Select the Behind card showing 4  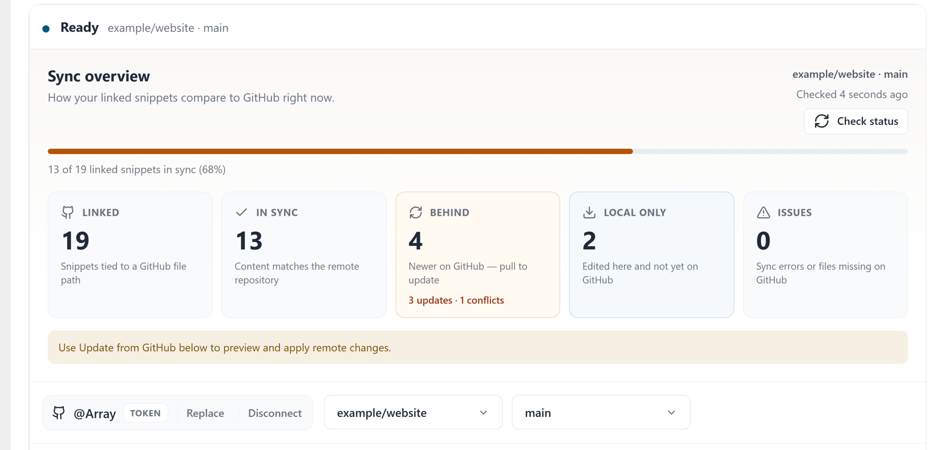pyautogui.click(x=477, y=255)
